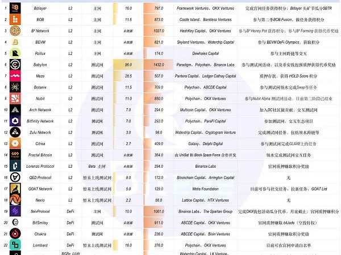The height and width of the screenshot is (255, 341).
Task: Click Paradigm, Polychain, Binance Labs cell
Action: click(205, 65)
